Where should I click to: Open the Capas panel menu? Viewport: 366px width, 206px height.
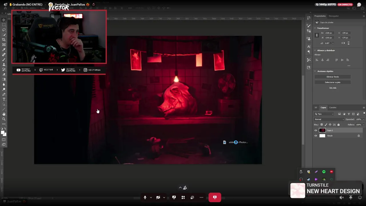pyautogui.click(x=363, y=108)
